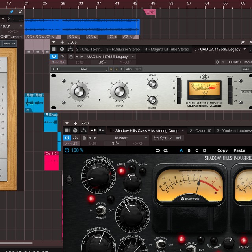Viewport: 252px width, 252px height.
Task: Open settings gear in UAD 1176SE header
Action: pos(217,62)
